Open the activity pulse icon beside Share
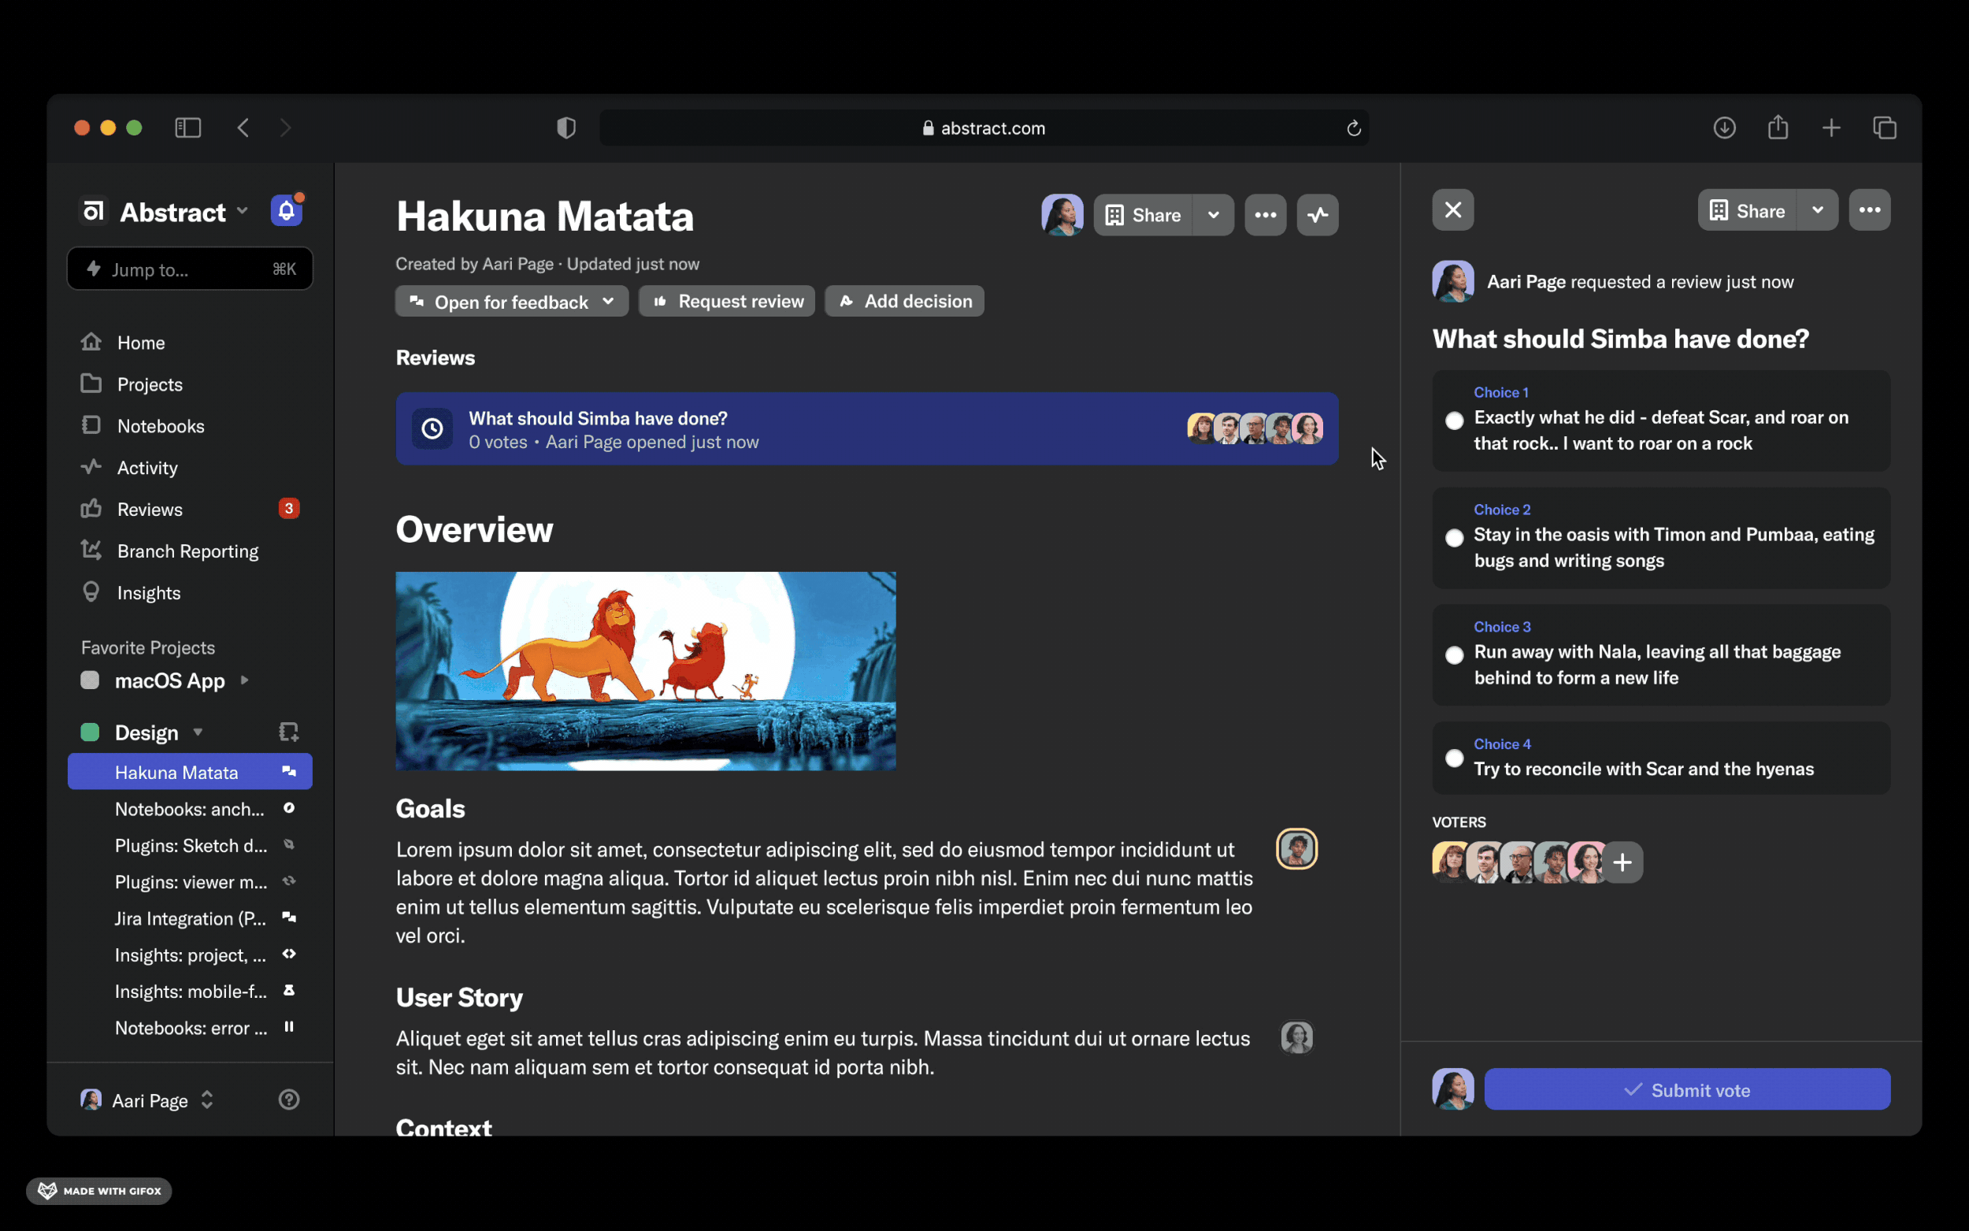Viewport: 1969px width, 1231px height. point(1317,215)
